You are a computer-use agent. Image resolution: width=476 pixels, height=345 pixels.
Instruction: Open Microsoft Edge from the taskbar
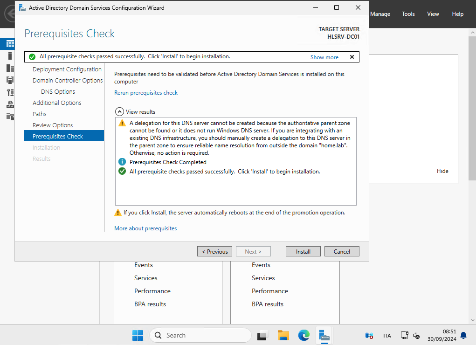click(x=304, y=335)
